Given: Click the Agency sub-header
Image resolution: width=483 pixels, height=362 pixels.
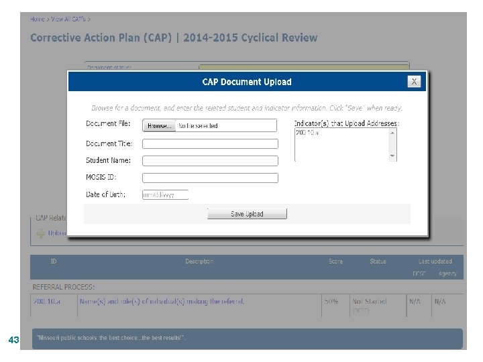Looking at the screenshot, I should [x=447, y=274].
